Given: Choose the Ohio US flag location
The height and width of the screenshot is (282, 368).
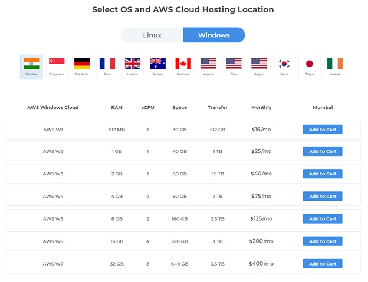Looking at the screenshot, I should [x=234, y=67].
